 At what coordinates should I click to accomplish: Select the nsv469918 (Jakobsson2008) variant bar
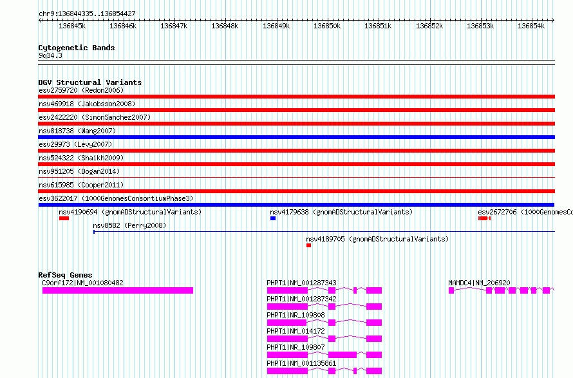tap(296, 110)
